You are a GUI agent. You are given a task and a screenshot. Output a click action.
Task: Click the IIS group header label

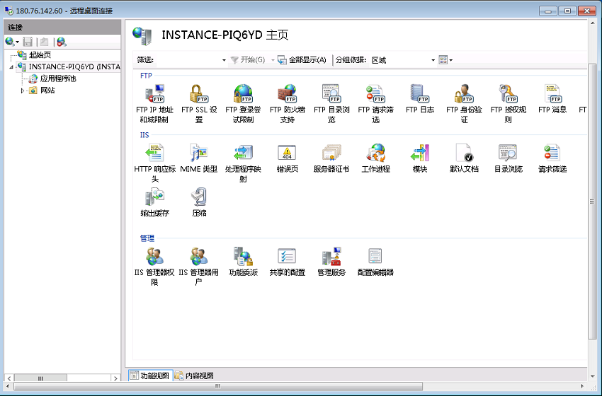(144, 135)
